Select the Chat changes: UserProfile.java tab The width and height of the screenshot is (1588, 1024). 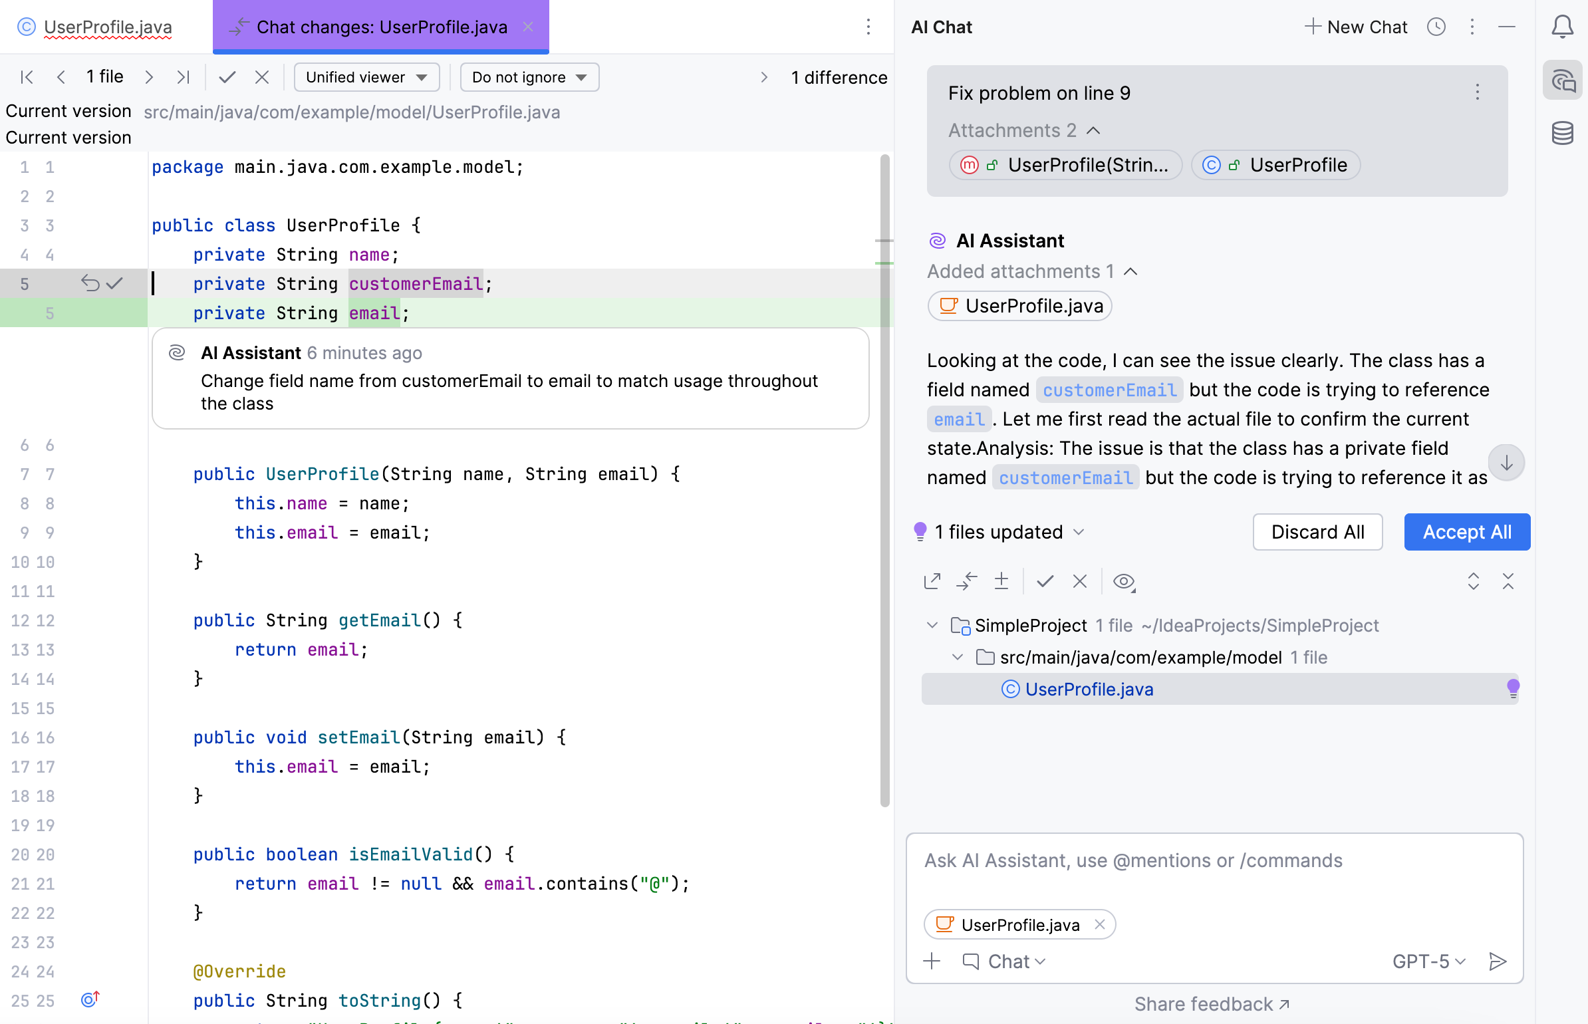pos(381,27)
